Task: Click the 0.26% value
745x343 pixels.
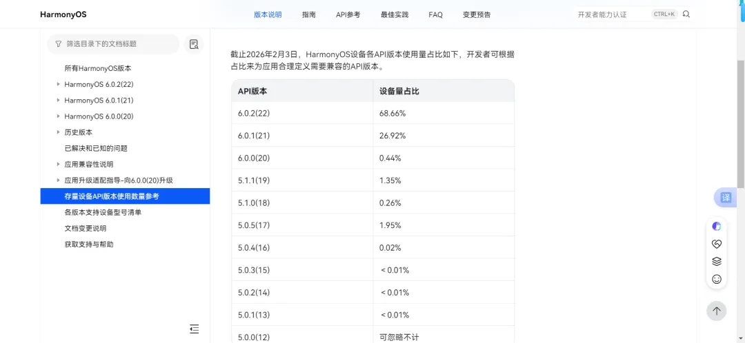Action: click(390, 202)
